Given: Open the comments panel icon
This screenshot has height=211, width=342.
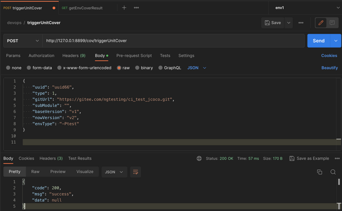Looking at the screenshot, I should click(x=332, y=22).
